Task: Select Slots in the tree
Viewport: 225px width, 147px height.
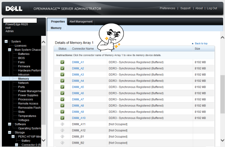Action: [x=21, y=112]
